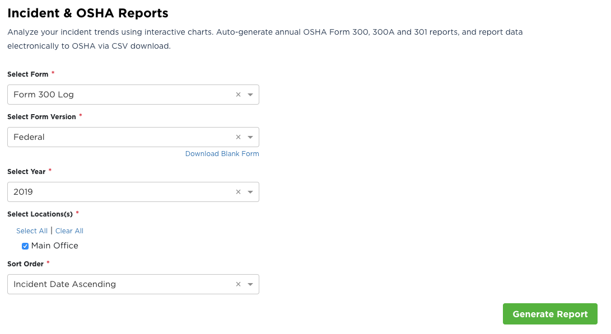Remove the 2019 year selection with its X icon
The image size is (611, 334).
pyautogui.click(x=238, y=192)
